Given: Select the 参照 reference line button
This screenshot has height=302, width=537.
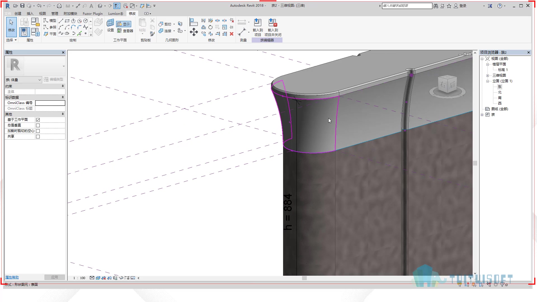Looking at the screenshot, I should tap(50, 27).
